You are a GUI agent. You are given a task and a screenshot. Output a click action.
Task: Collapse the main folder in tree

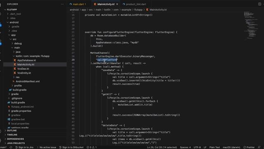coord(17,48)
